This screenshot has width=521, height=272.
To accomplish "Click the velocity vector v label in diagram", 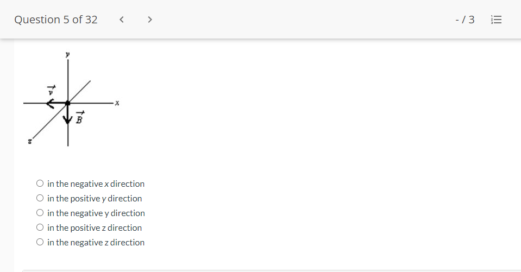I will tap(51, 90).
